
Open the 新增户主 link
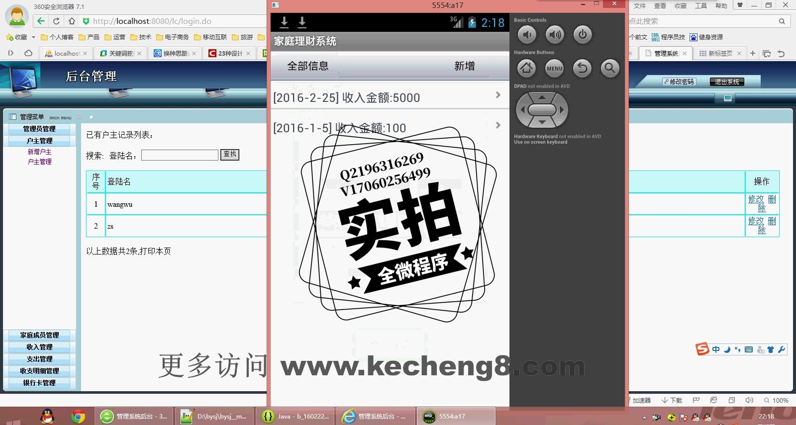tap(39, 152)
